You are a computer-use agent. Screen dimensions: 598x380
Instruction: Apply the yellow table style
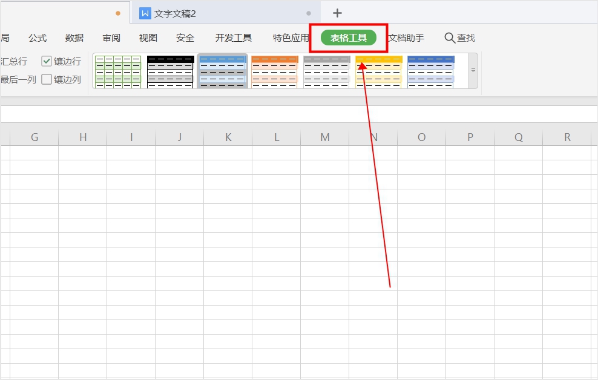point(379,71)
